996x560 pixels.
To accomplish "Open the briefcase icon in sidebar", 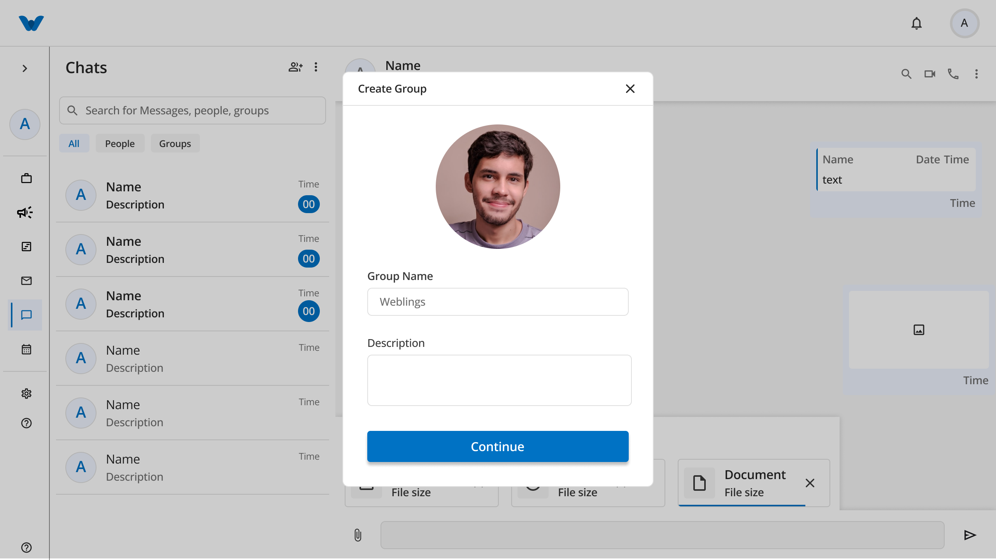I will [x=26, y=178].
